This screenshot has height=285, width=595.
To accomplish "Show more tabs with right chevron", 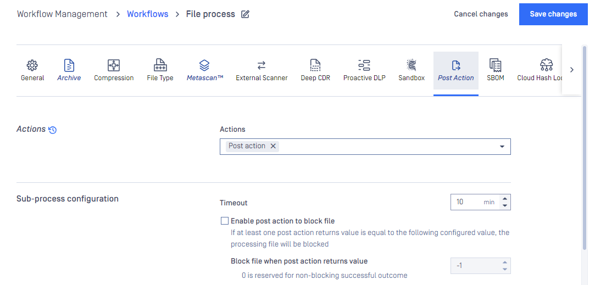I will [572, 70].
